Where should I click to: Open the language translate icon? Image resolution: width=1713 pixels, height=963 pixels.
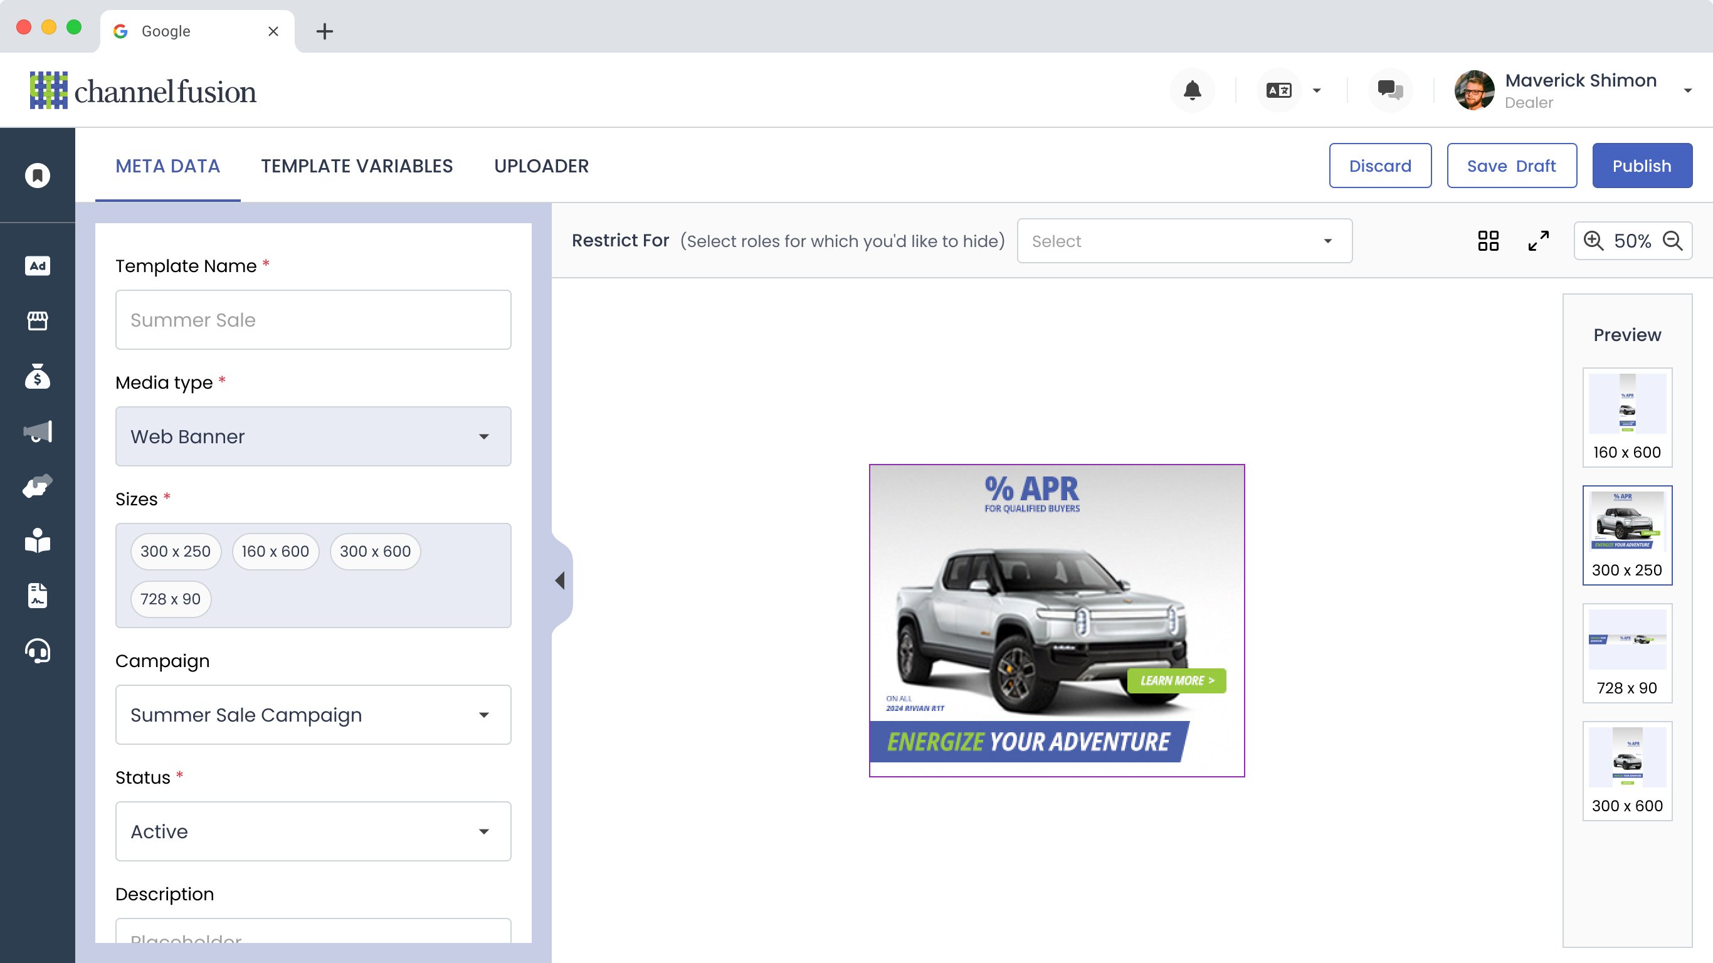[1278, 90]
